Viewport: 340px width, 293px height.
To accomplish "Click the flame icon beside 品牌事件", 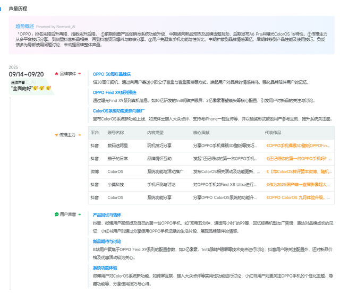I will coord(56,74).
